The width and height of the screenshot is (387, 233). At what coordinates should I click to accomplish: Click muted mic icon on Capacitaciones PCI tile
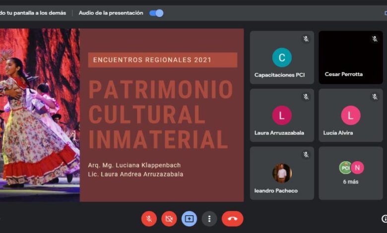click(x=306, y=39)
